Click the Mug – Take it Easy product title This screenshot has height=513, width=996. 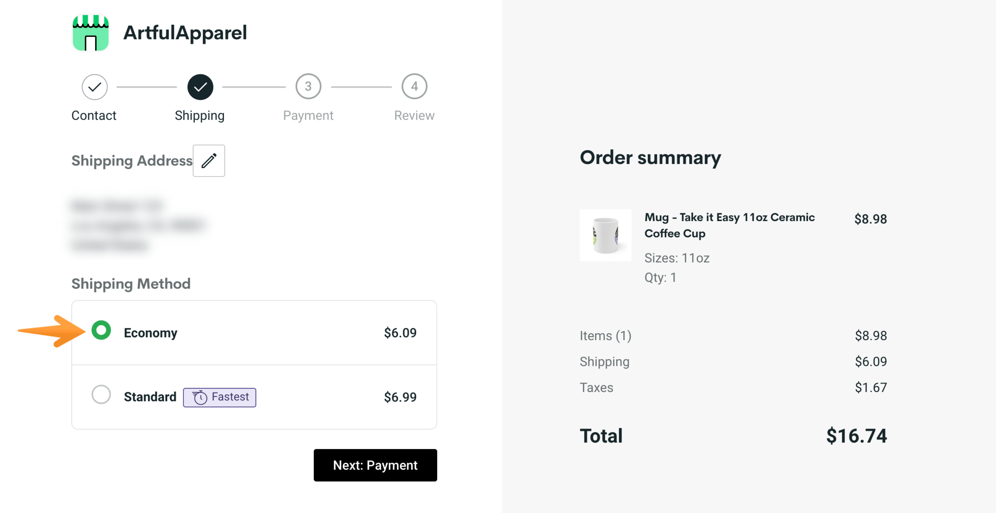(729, 225)
